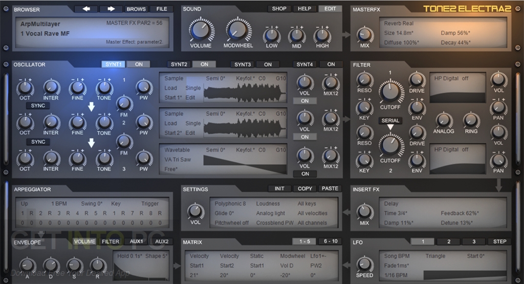This screenshot has height=284, width=524.
Task: Open arpeggiator Up mode selector
Action: [25, 204]
